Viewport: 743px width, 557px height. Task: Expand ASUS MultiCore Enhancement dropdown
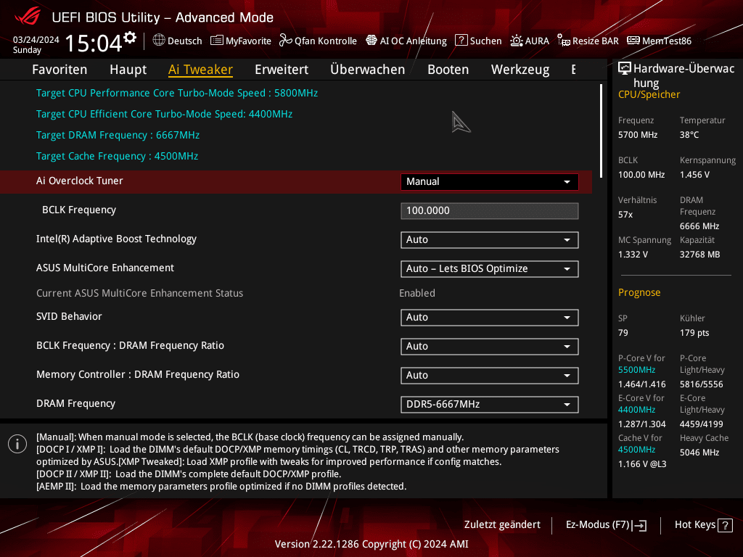coord(490,269)
